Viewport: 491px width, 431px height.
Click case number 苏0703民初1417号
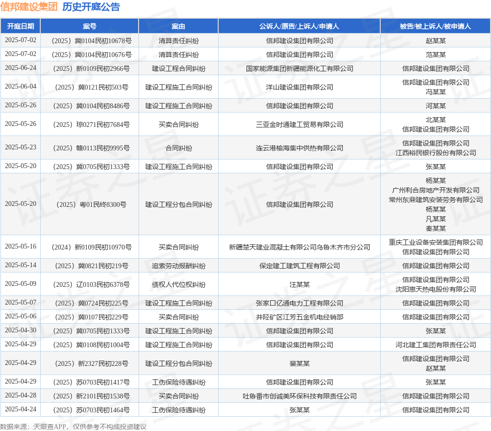pyautogui.click(x=92, y=382)
